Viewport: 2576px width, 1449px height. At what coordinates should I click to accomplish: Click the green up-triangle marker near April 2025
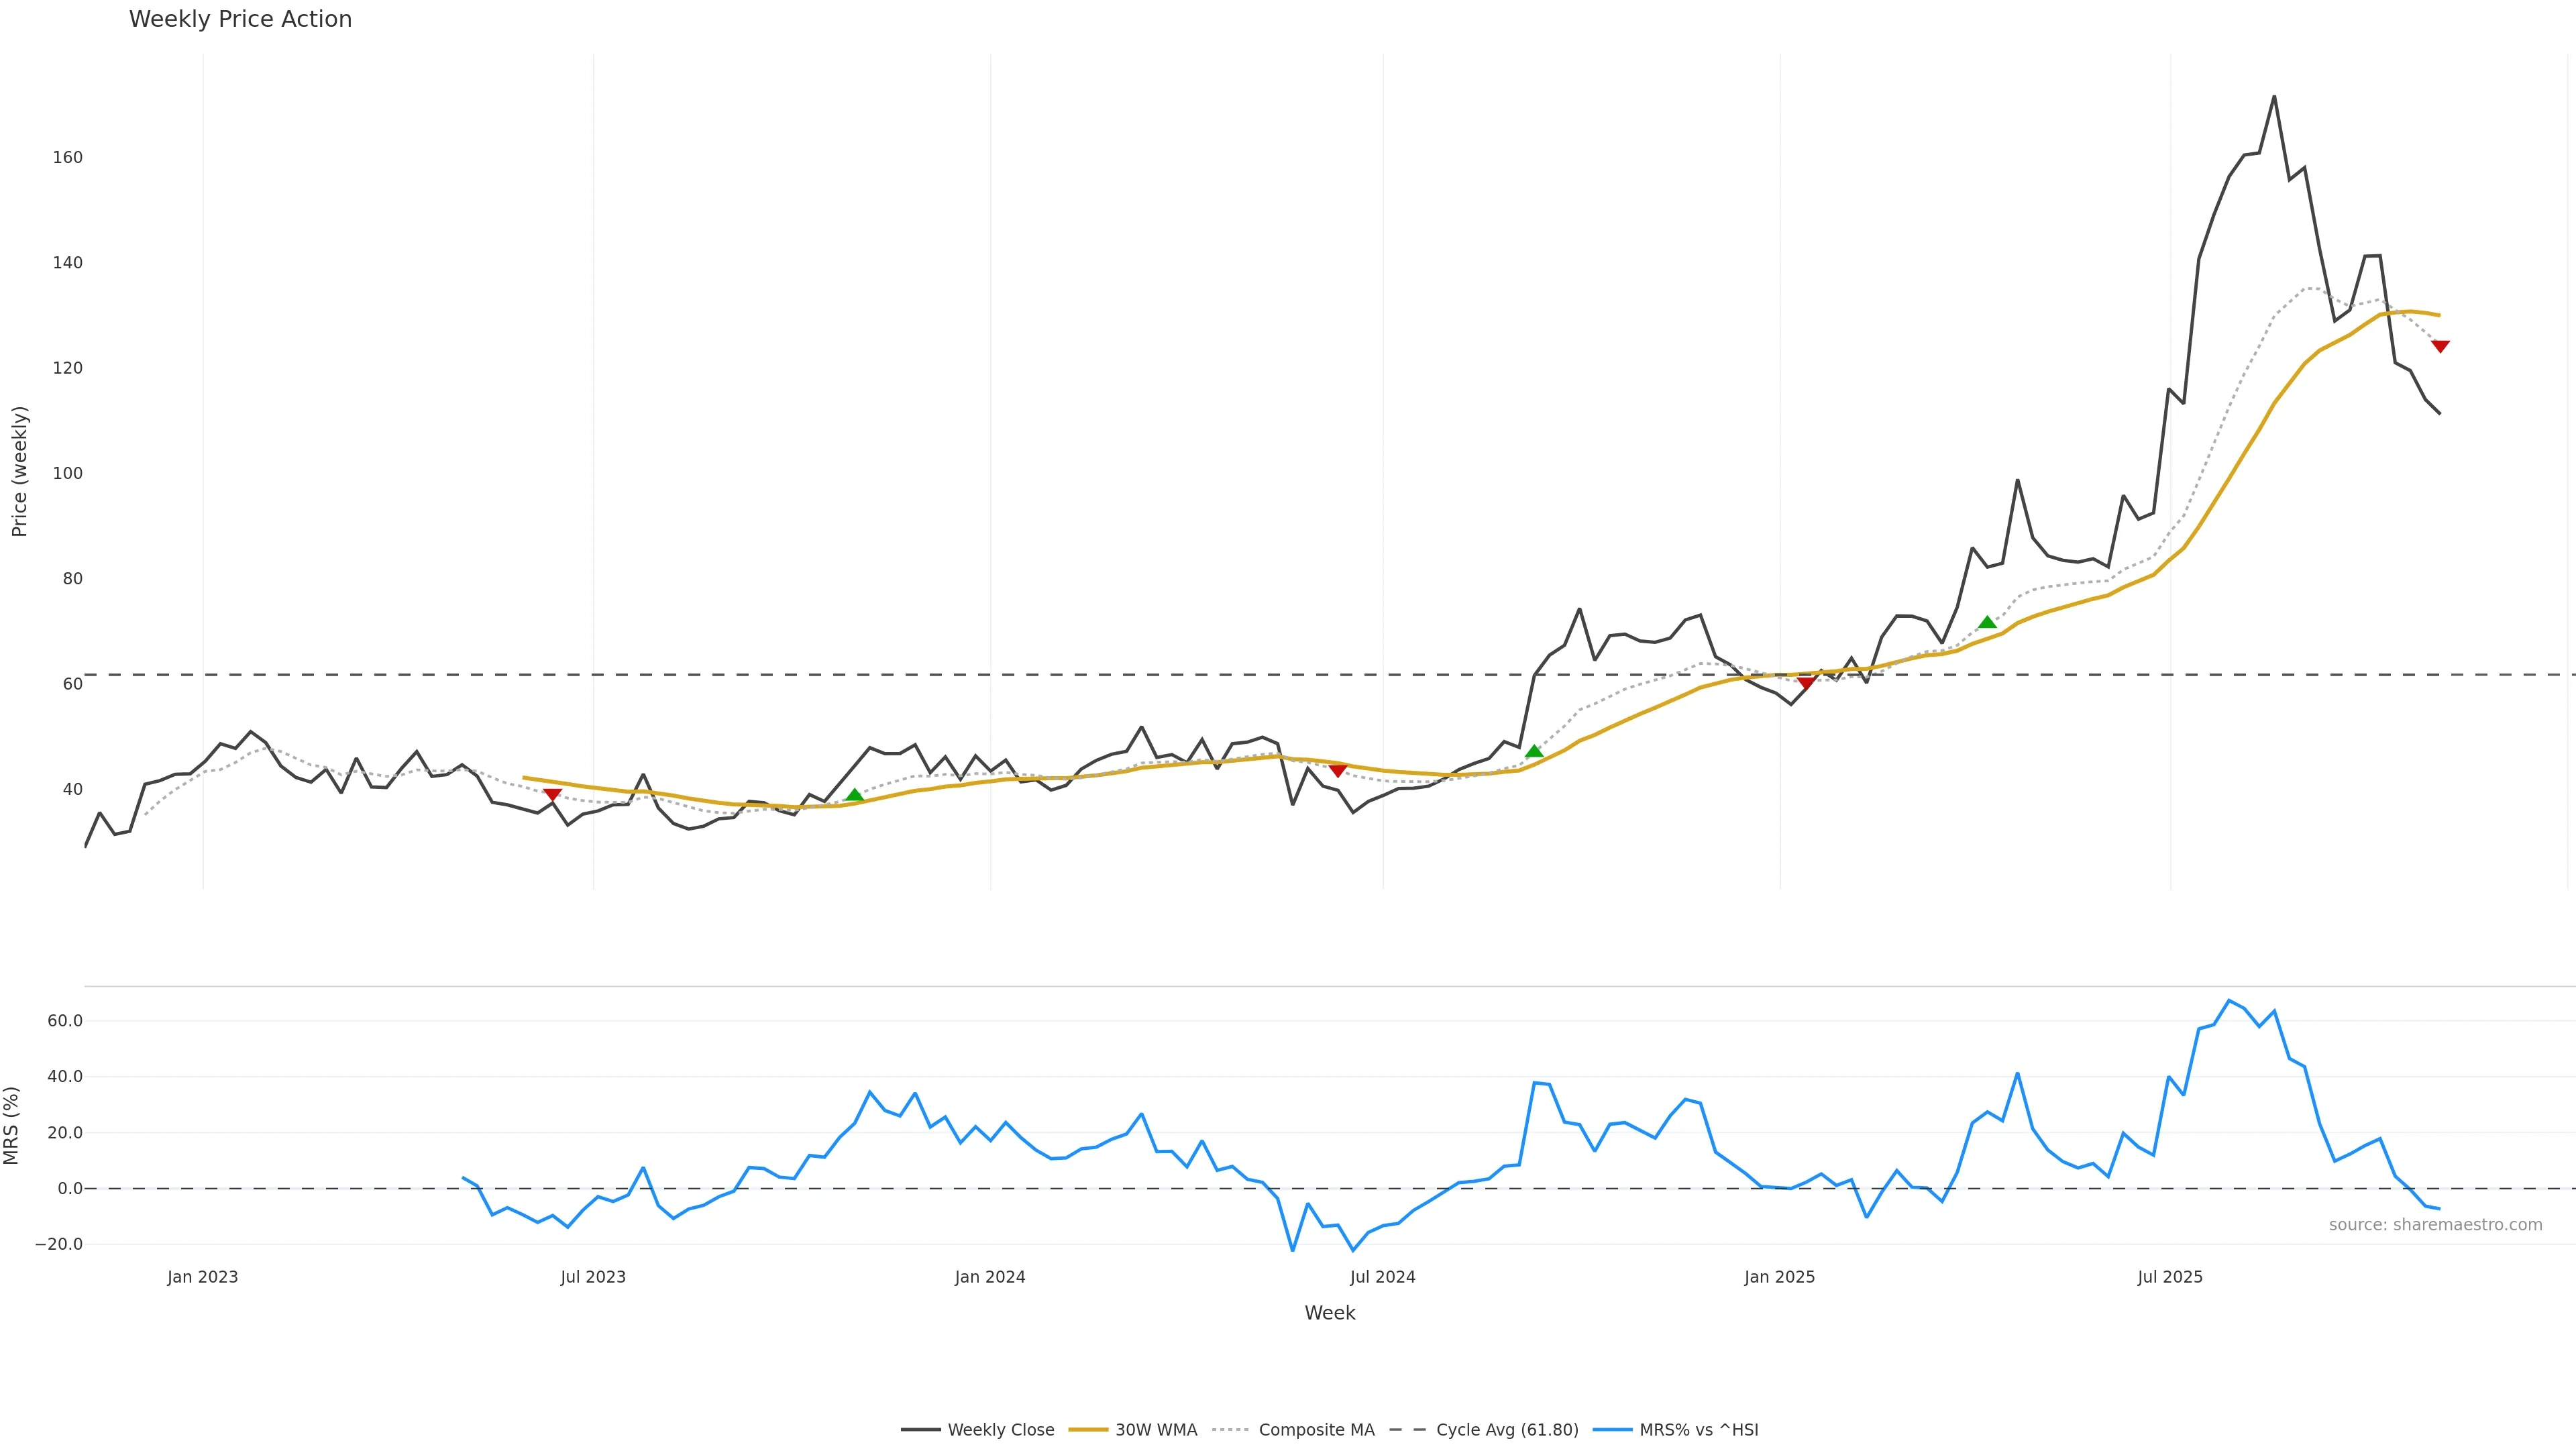[x=1987, y=622]
